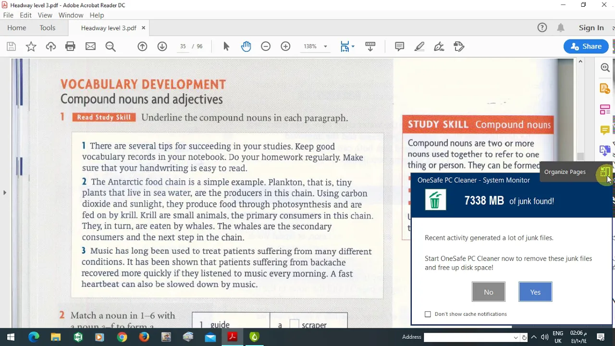Open Google Chrome from taskbar
The height and width of the screenshot is (346, 615).
point(122,337)
